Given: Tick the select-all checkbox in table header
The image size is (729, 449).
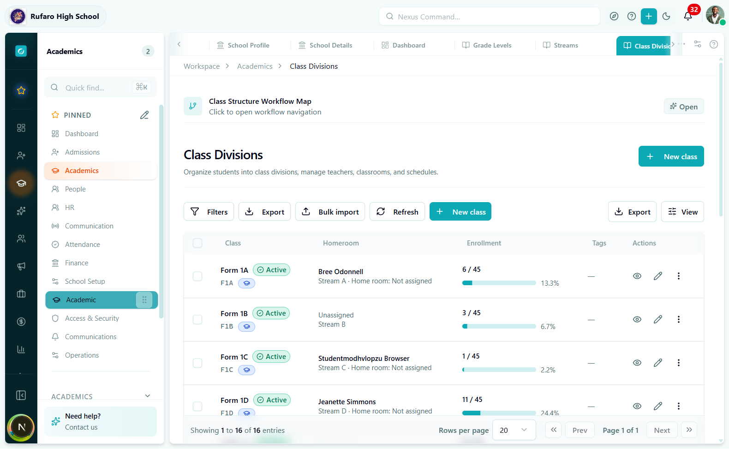Looking at the screenshot, I should click(197, 243).
